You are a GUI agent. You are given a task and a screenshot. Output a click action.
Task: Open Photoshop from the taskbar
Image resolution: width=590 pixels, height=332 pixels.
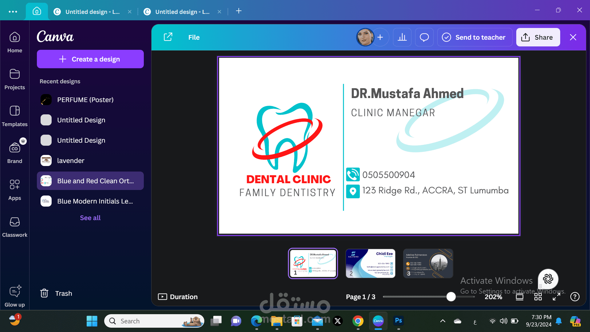point(398,321)
